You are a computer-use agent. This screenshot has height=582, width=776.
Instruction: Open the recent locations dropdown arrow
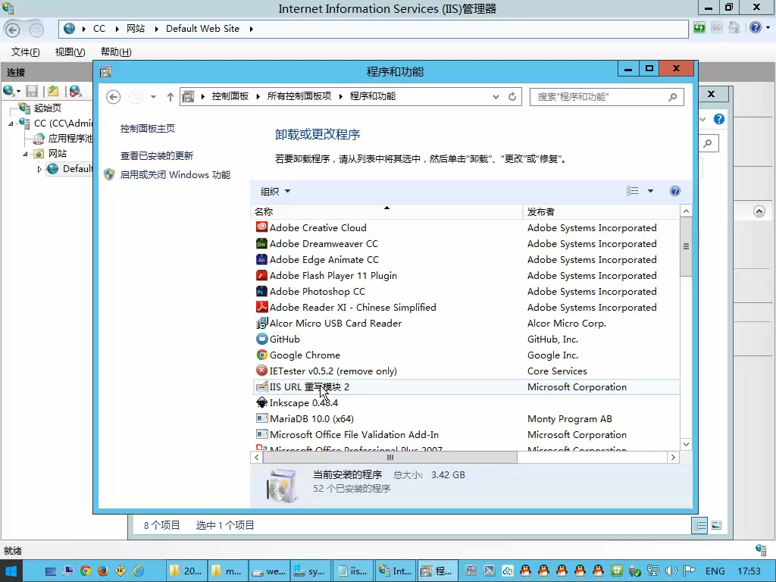pyautogui.click(x=153, y=97)
